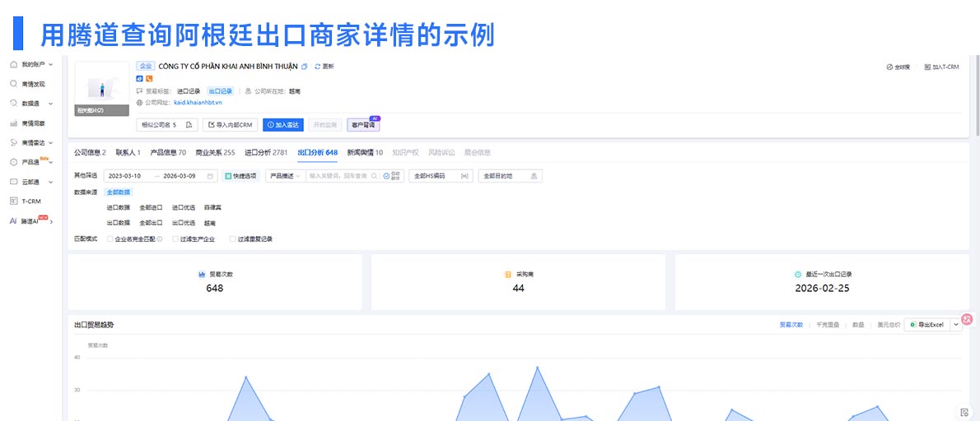The image size is (980, 421).
Task: Switch to the 联系人 tab
Action: pyautogui.click(x=128, y=152)
